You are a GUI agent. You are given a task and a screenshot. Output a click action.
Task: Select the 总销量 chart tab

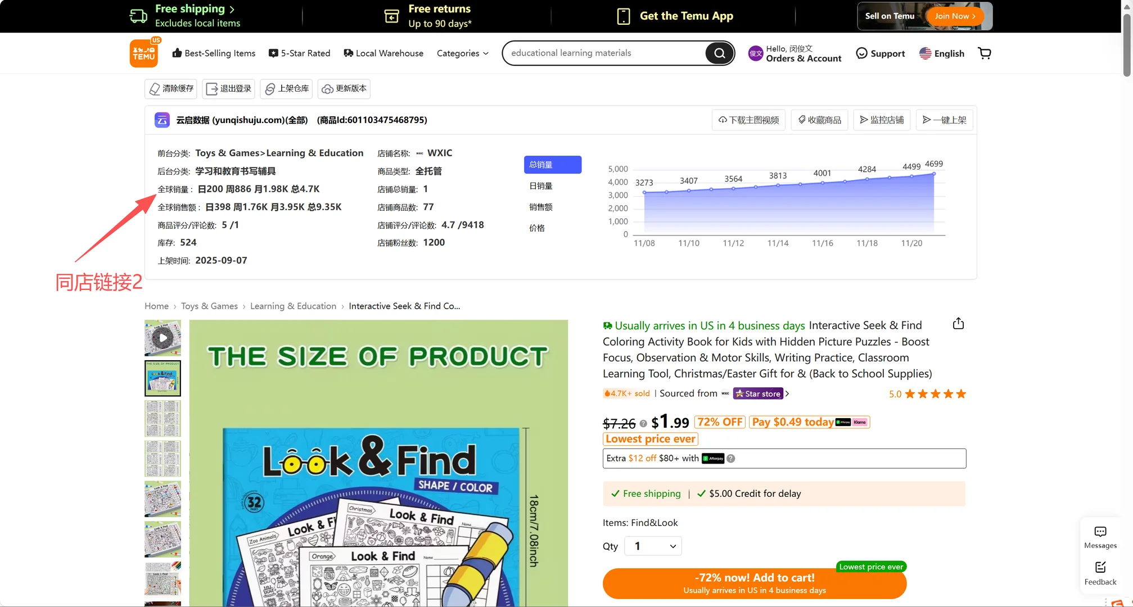point(553,165)
